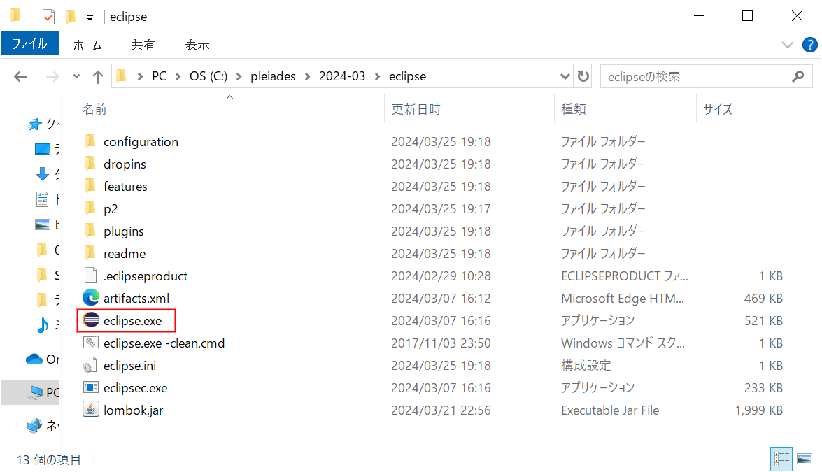Open the ホーム ribbon tab
The height and width of the screenshot is (472, 822).
coord(87,45)
